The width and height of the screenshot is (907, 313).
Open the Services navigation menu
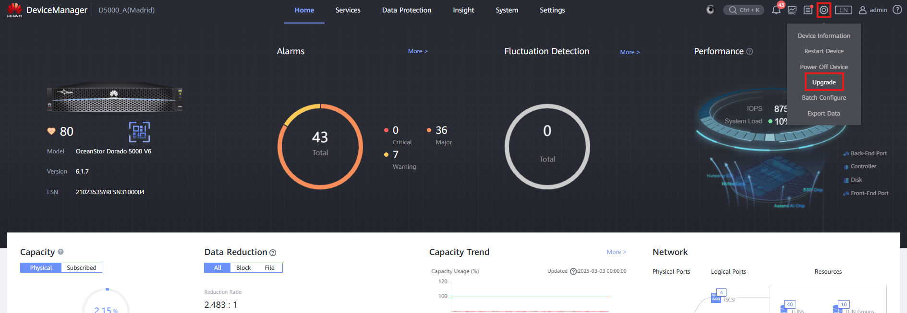(348, 10)
